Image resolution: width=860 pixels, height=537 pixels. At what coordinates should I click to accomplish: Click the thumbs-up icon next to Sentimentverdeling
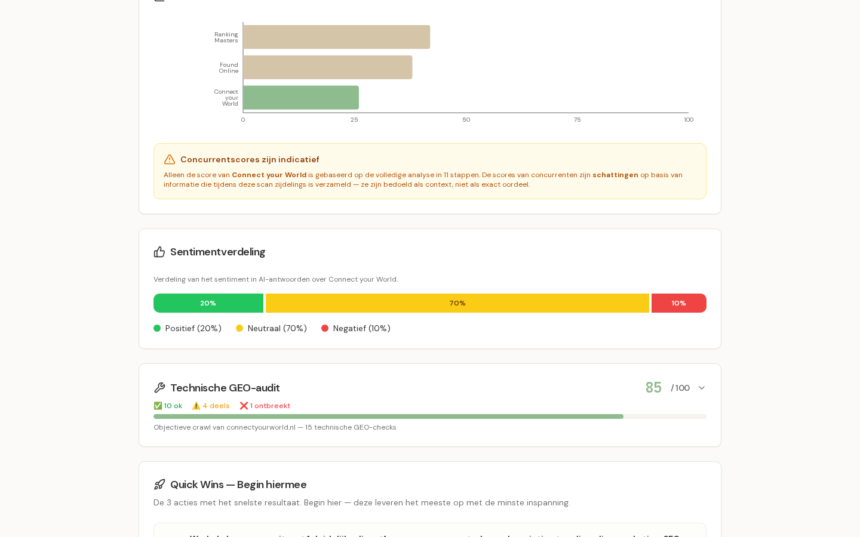click(159, 252)
